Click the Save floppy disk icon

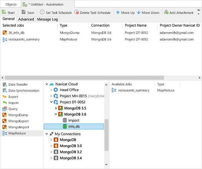[23, 12]
